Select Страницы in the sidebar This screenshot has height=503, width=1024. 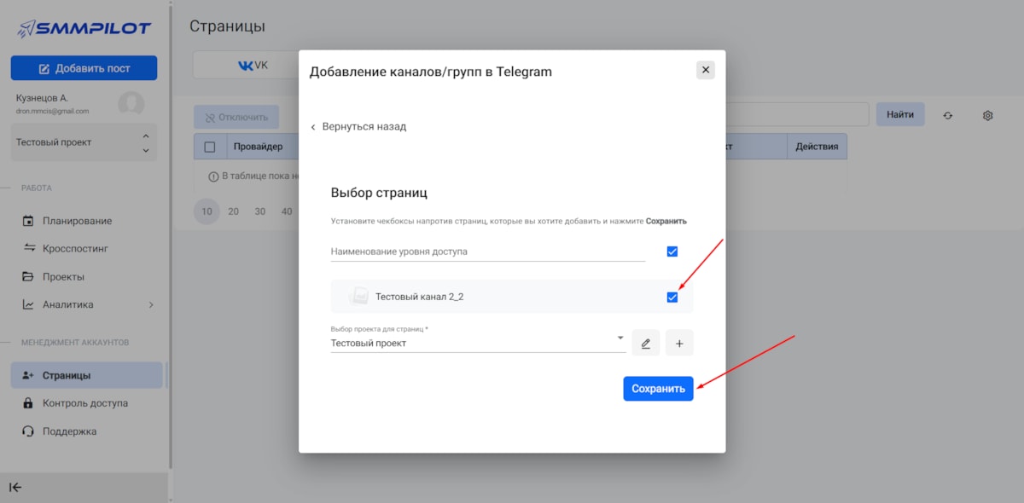point(86,375)
